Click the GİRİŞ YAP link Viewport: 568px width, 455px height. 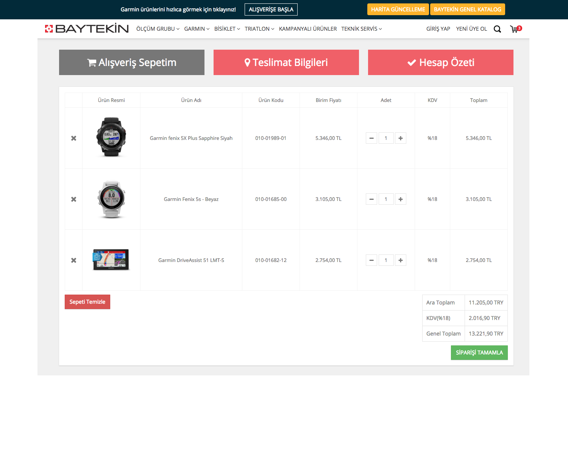click(x=438, y=29)
